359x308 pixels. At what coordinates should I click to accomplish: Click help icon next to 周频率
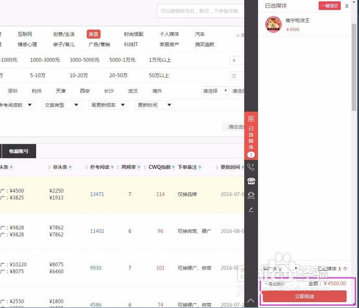click(x=139, y=167)
